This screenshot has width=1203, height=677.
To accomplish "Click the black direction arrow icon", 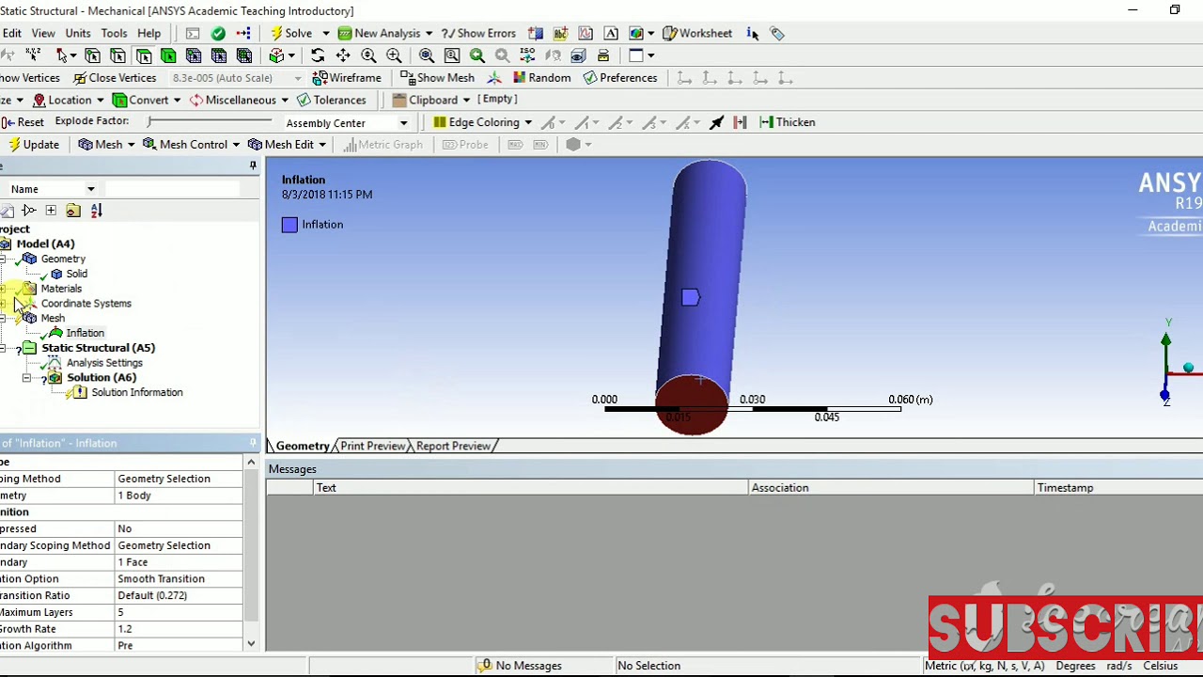I will click(x=717, y=122).
